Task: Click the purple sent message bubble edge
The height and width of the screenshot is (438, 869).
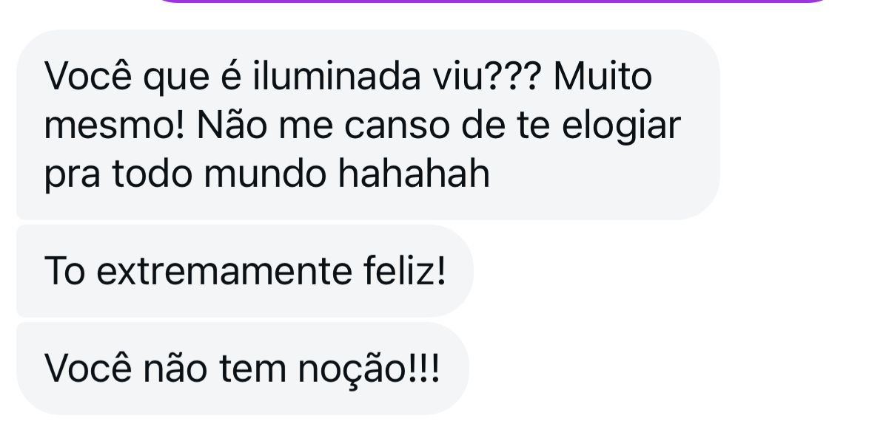Action: click(492, 1)
